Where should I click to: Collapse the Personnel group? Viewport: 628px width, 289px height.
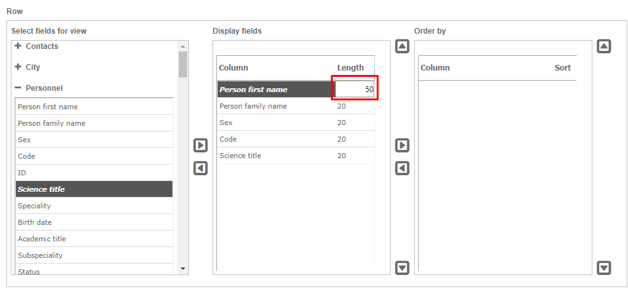pos(18,88)
